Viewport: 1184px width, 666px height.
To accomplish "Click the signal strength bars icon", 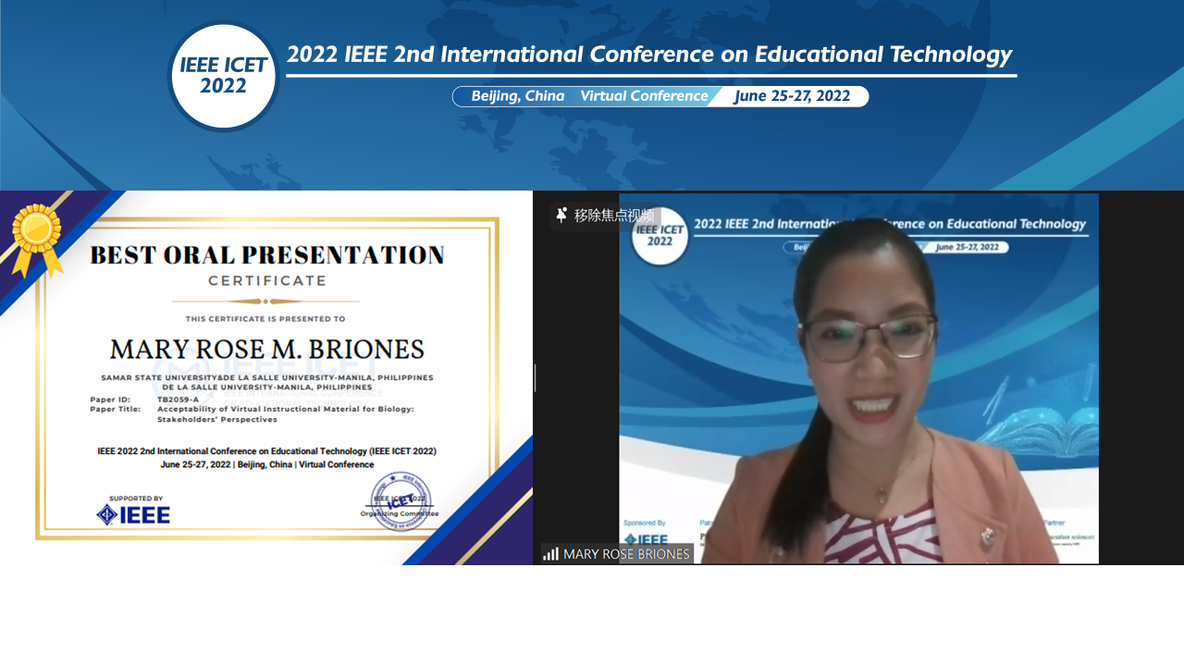I will pyautogui.click(x=551, y=554).
